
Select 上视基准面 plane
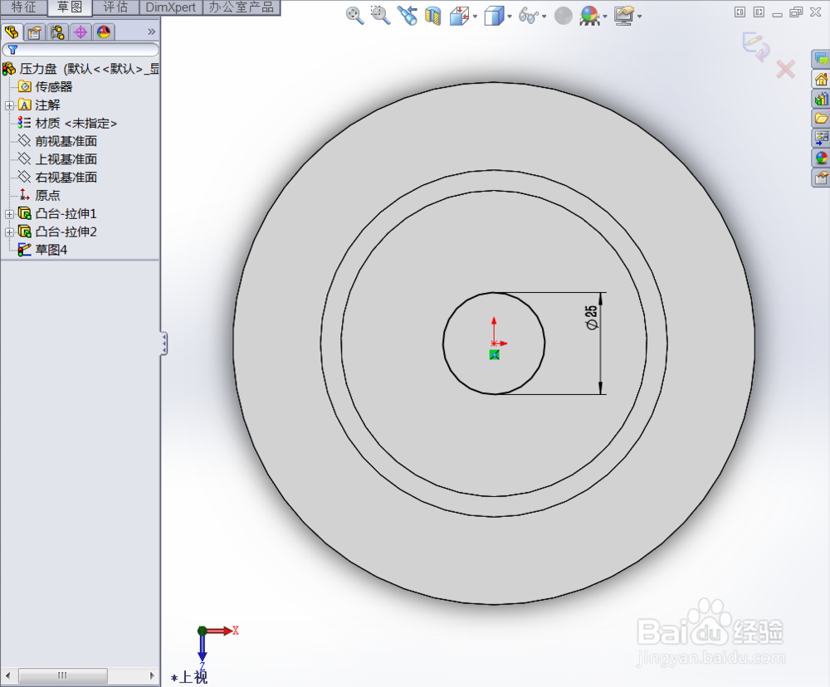pos(66,159)
